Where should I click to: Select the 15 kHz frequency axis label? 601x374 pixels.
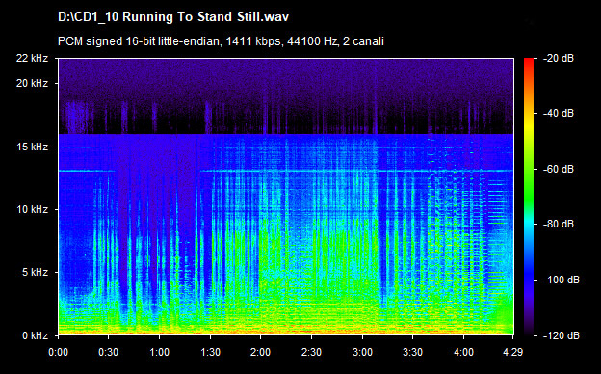pos(32,147)
